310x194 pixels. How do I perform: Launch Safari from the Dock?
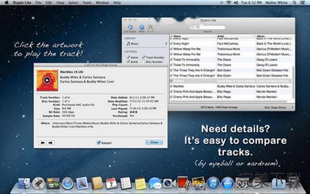point(68,184)
